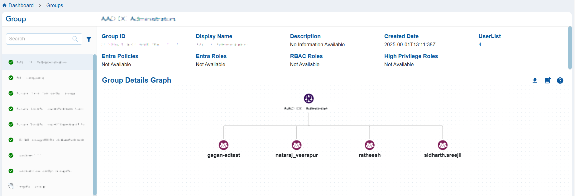This screenshot has width=575, height=196.
Task: Click the green check on third group
Action: tap(11, 93)
